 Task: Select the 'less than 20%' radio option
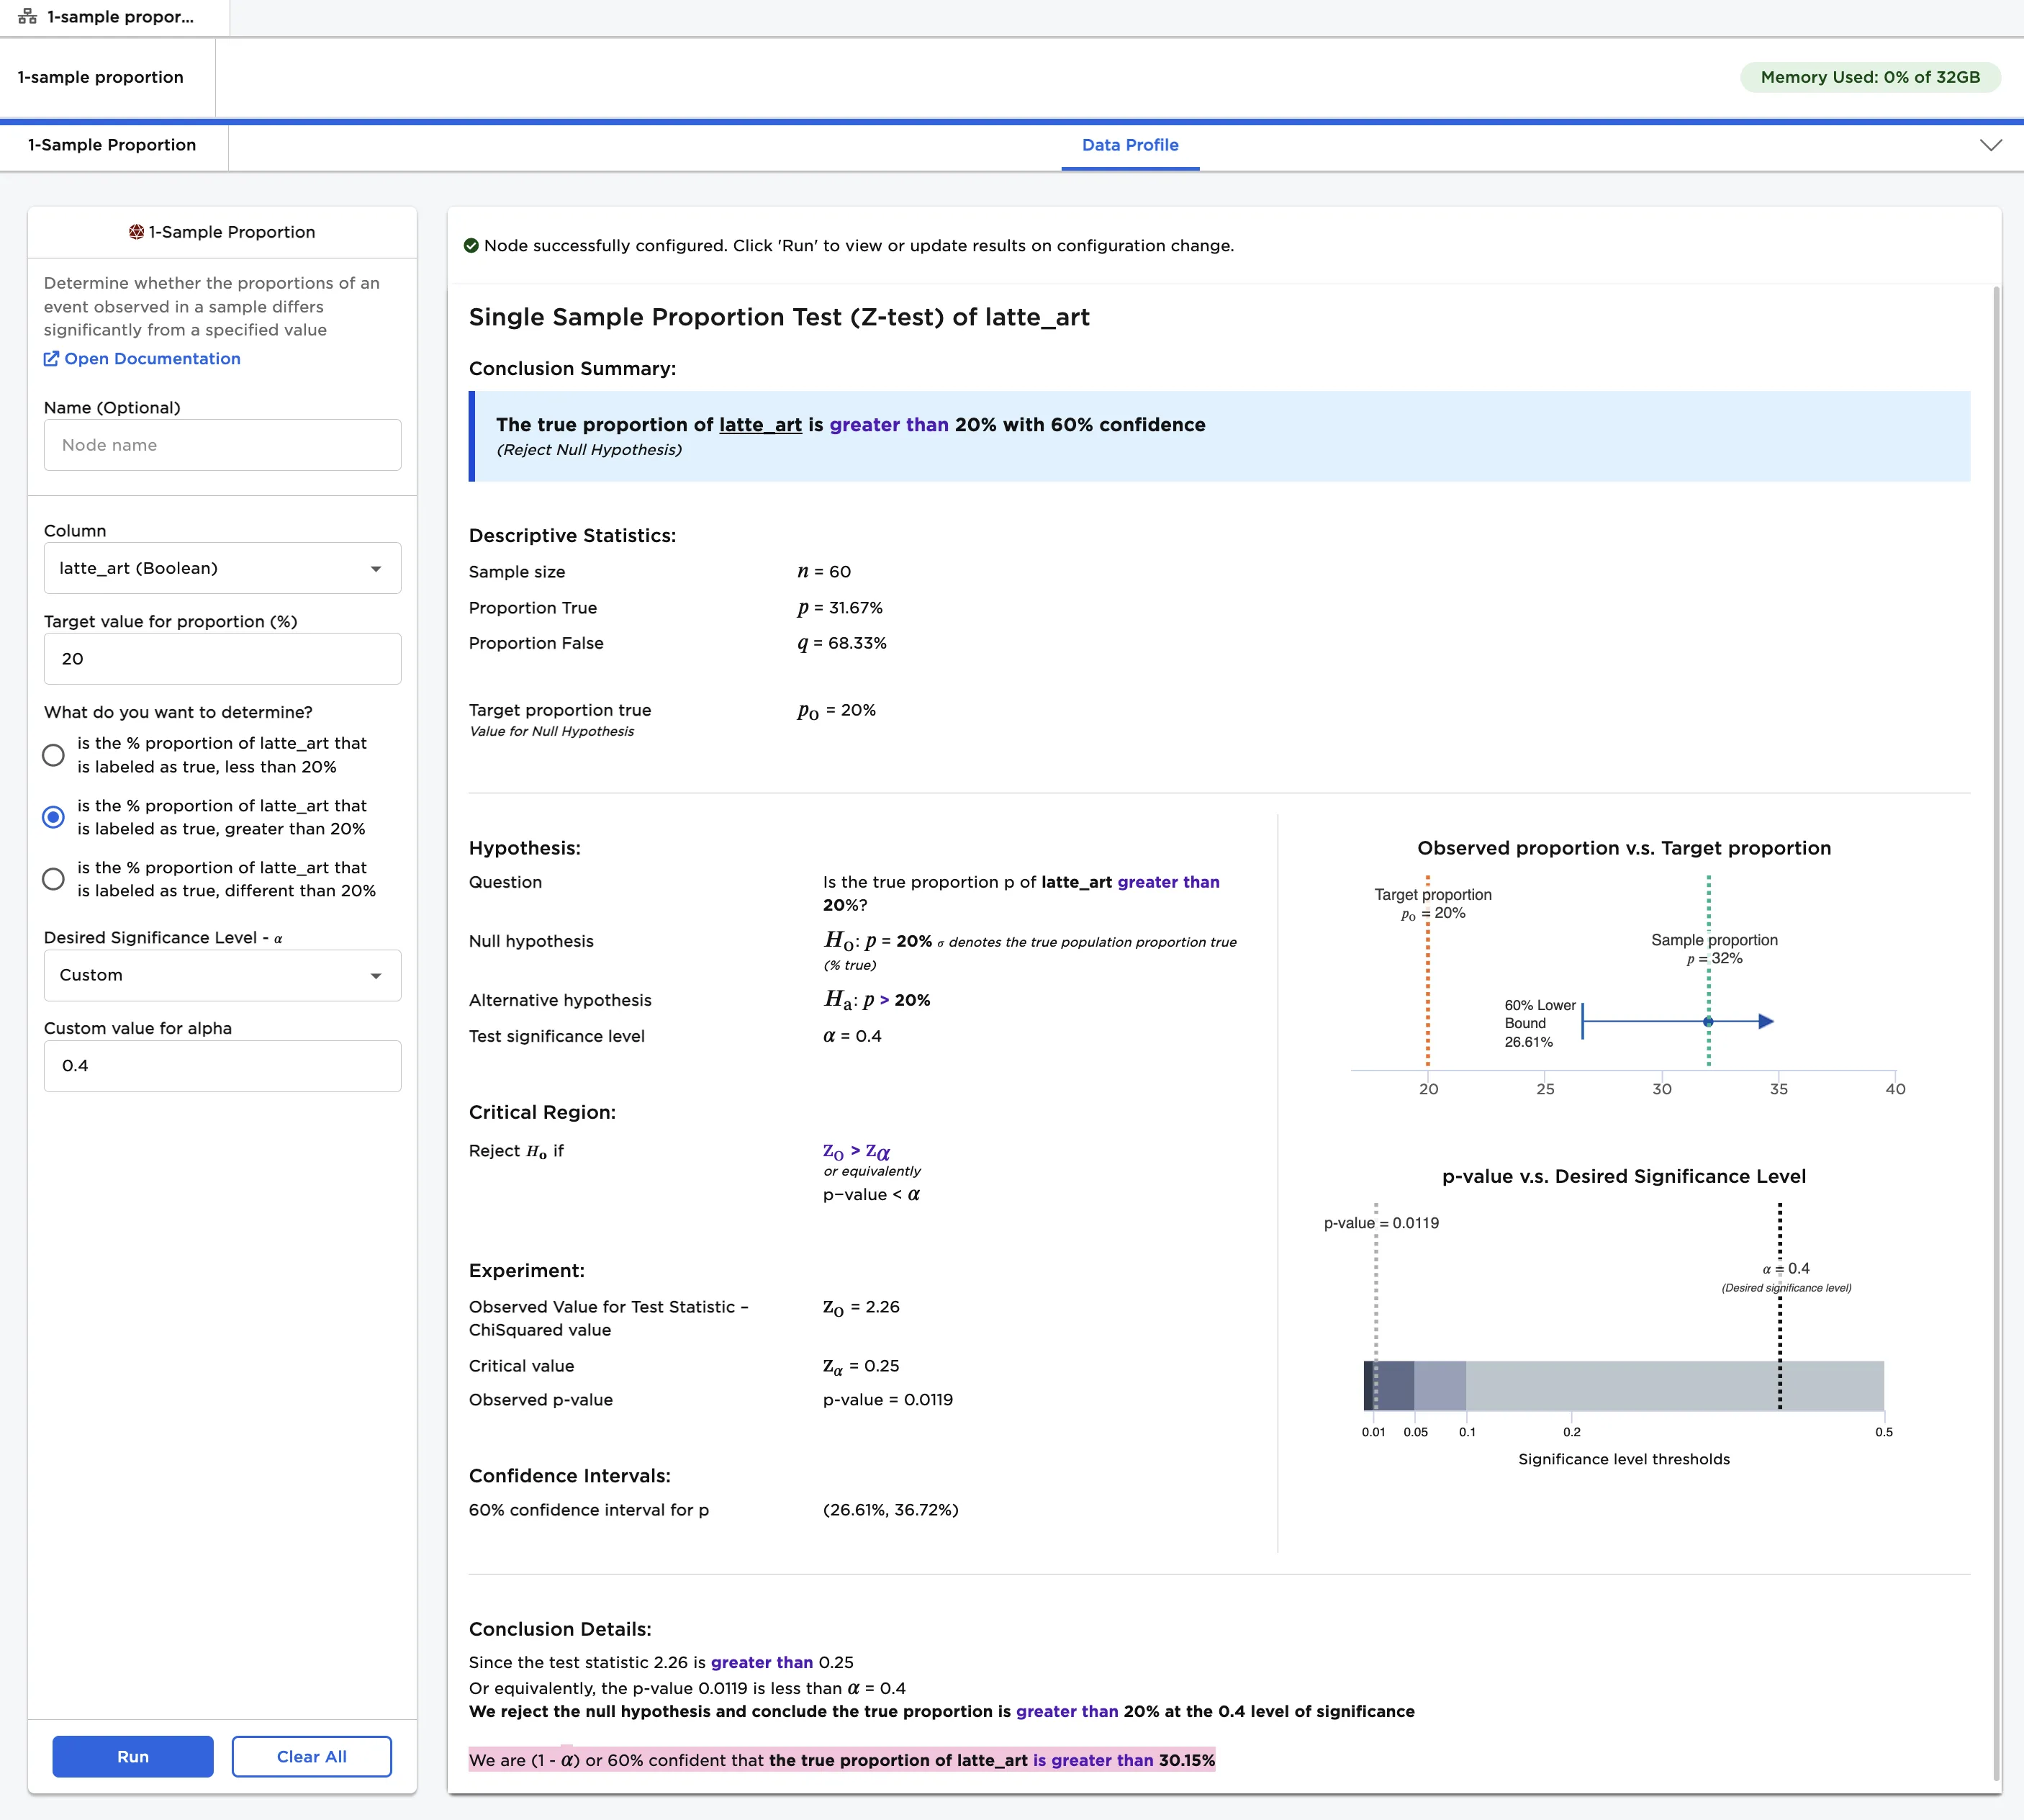coord(53,755)
